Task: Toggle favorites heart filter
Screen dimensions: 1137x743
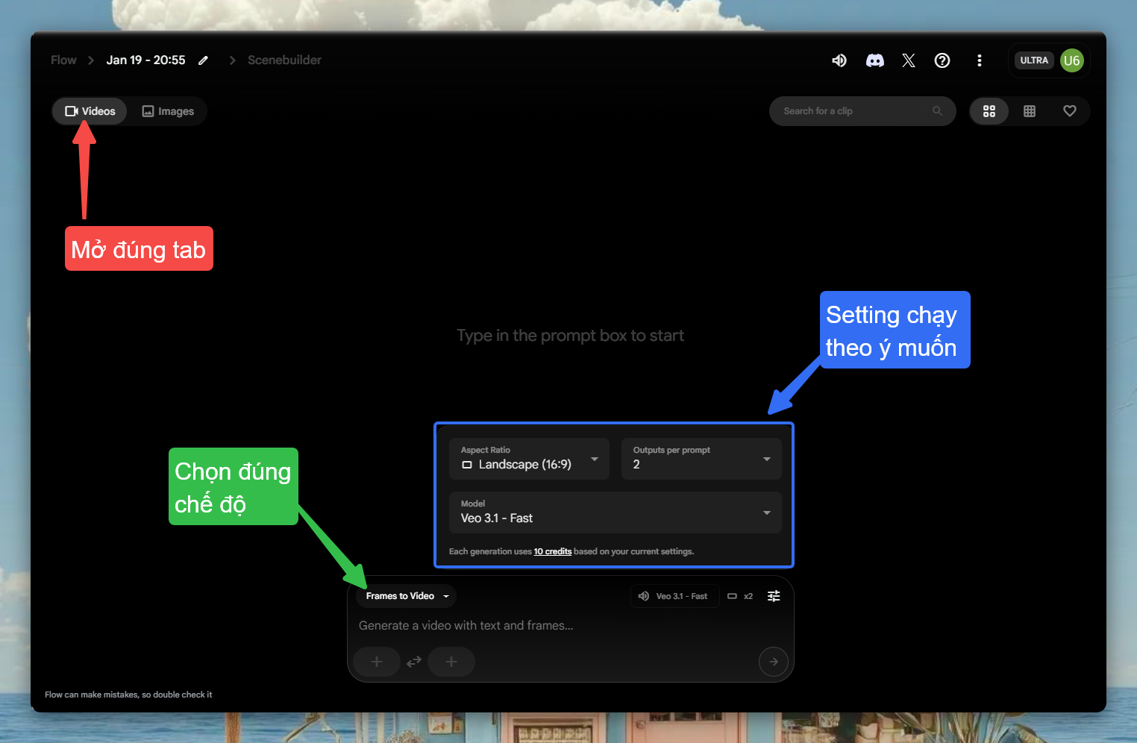Action: click(x=1069, y=111)
